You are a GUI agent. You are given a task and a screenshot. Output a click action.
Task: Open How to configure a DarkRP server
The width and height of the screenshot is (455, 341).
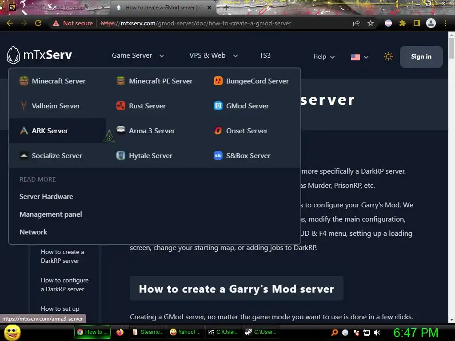[x=65, y=285]
